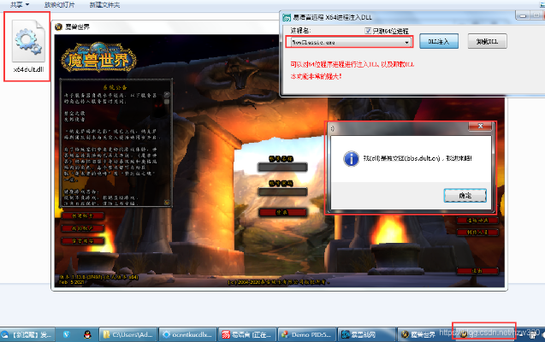Switch to the 易语言 taskbar item

pyautogui.click(x=247, y=334)
